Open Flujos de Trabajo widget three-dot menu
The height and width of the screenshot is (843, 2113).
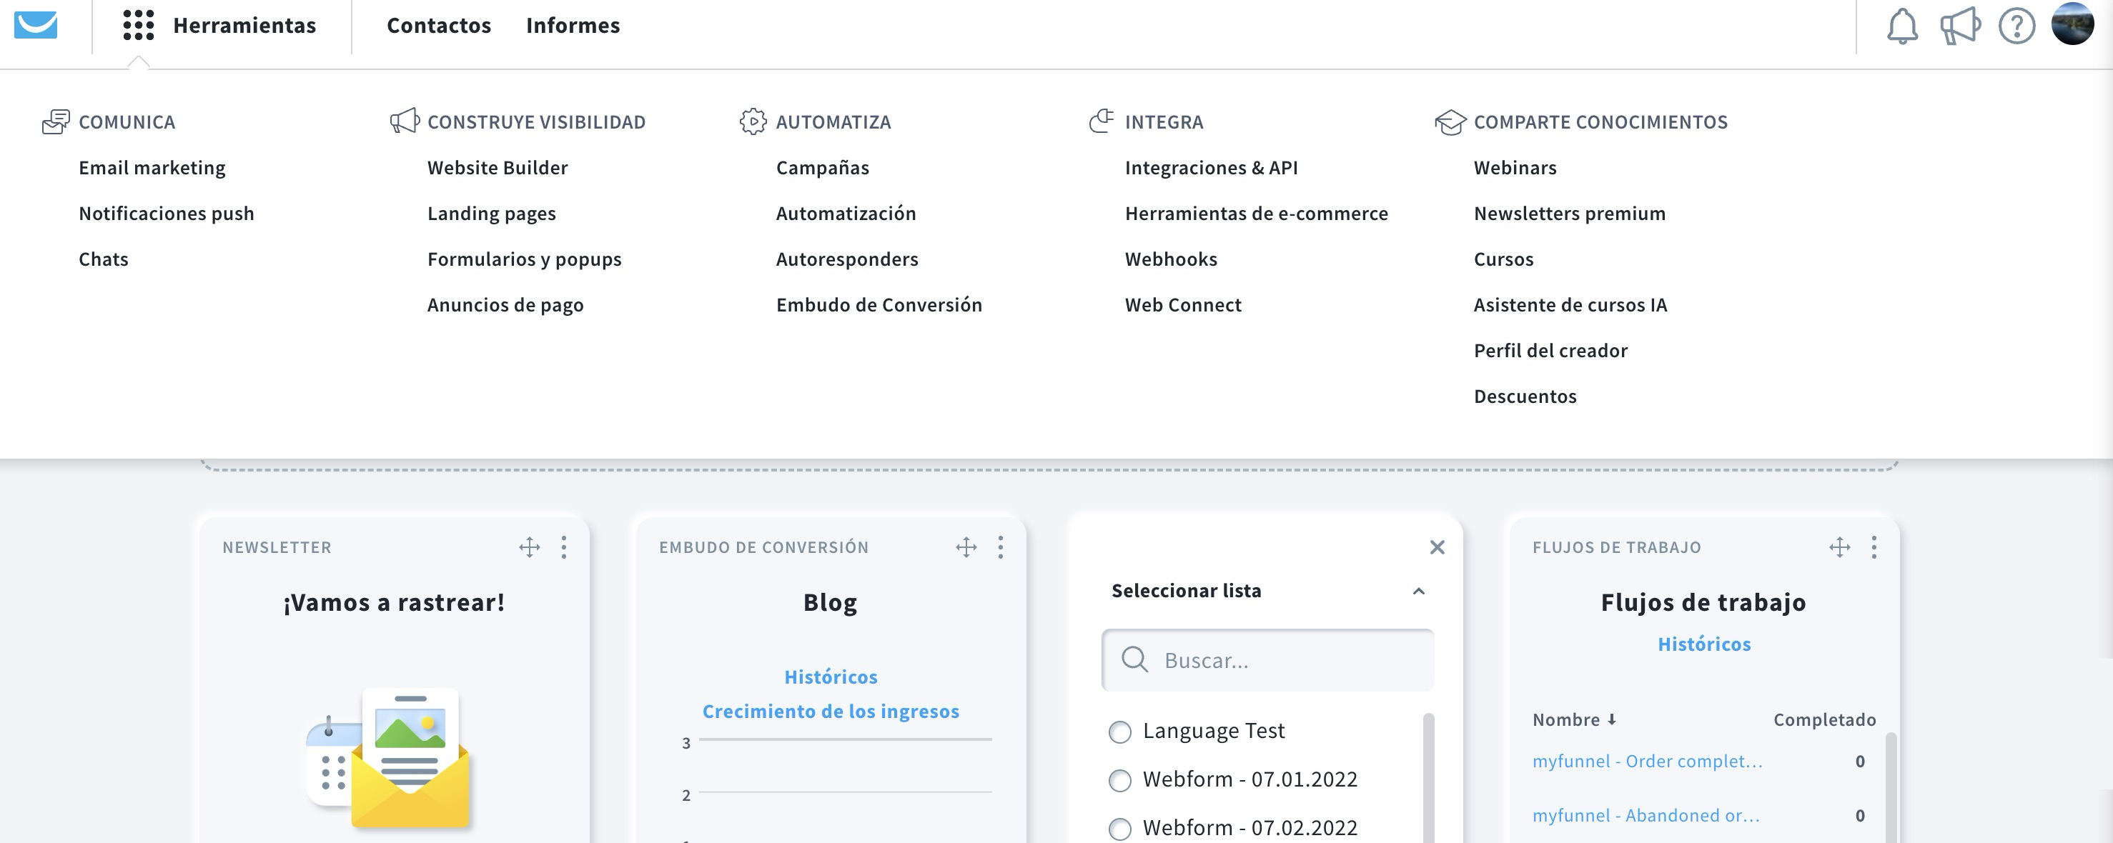point(1874,547)
